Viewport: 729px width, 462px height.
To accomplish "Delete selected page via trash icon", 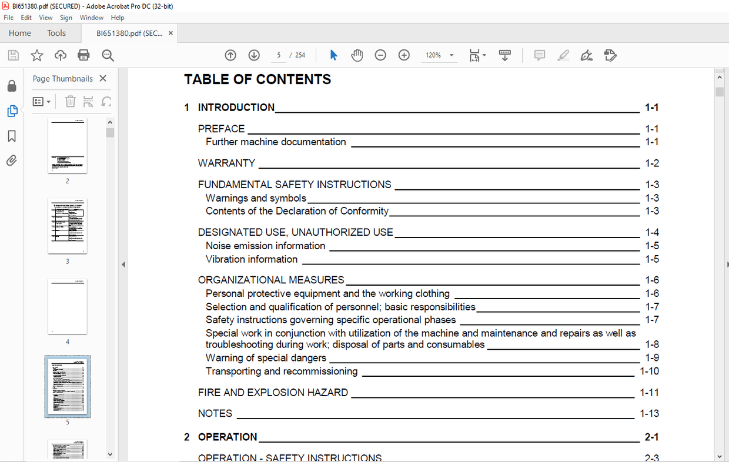I will [x=70, y=101].
